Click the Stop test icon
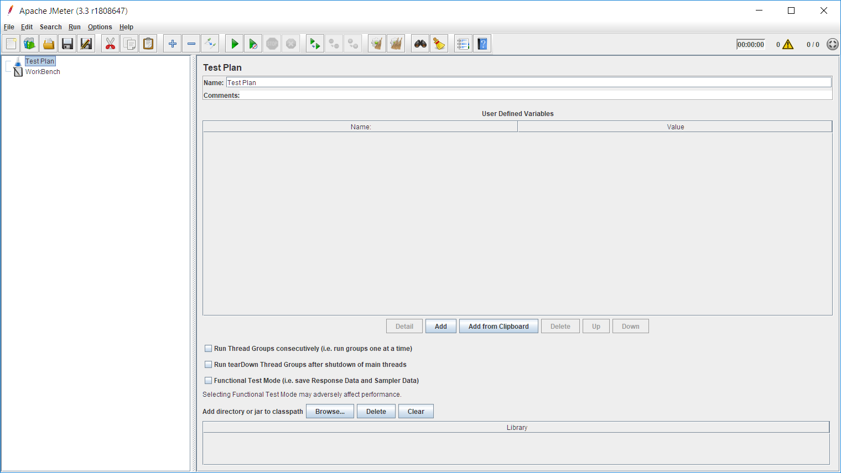 (x=272, y=44)
